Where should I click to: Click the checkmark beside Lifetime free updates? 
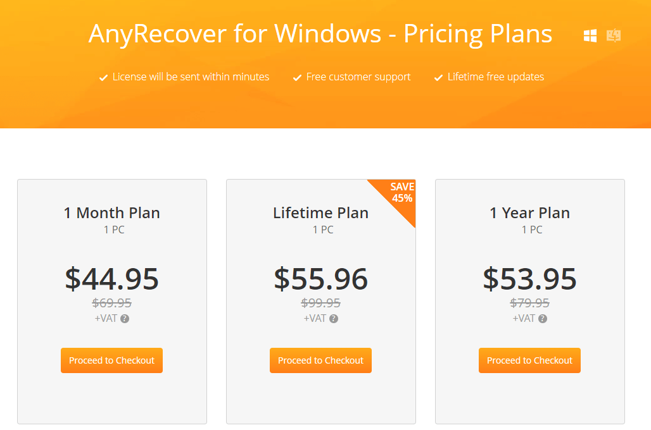point(438,77)
